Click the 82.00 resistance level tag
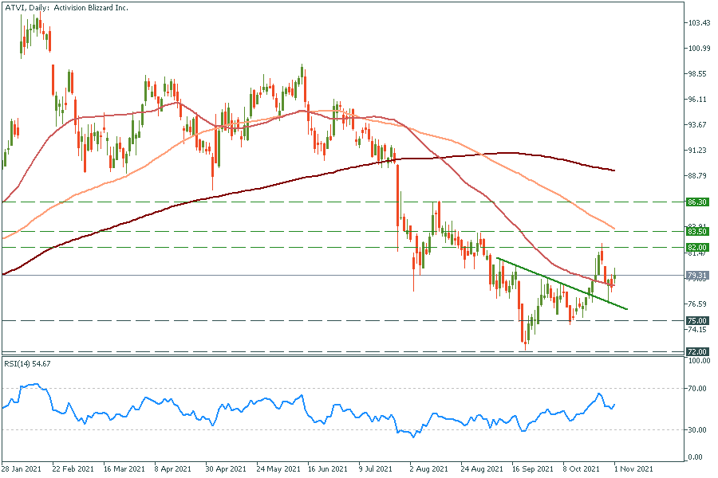 pos(697,248)
